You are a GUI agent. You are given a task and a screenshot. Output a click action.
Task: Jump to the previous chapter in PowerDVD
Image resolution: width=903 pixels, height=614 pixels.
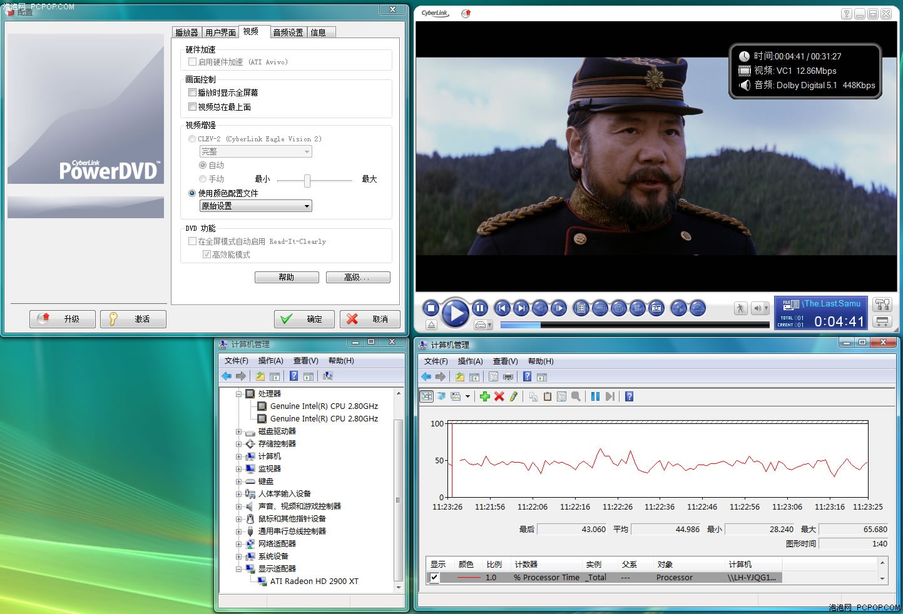tap(502, 308)
